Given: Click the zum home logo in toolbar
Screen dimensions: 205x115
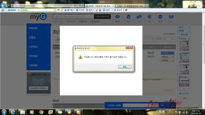Looking at the screenshot, I should click(x=12, y=10).
